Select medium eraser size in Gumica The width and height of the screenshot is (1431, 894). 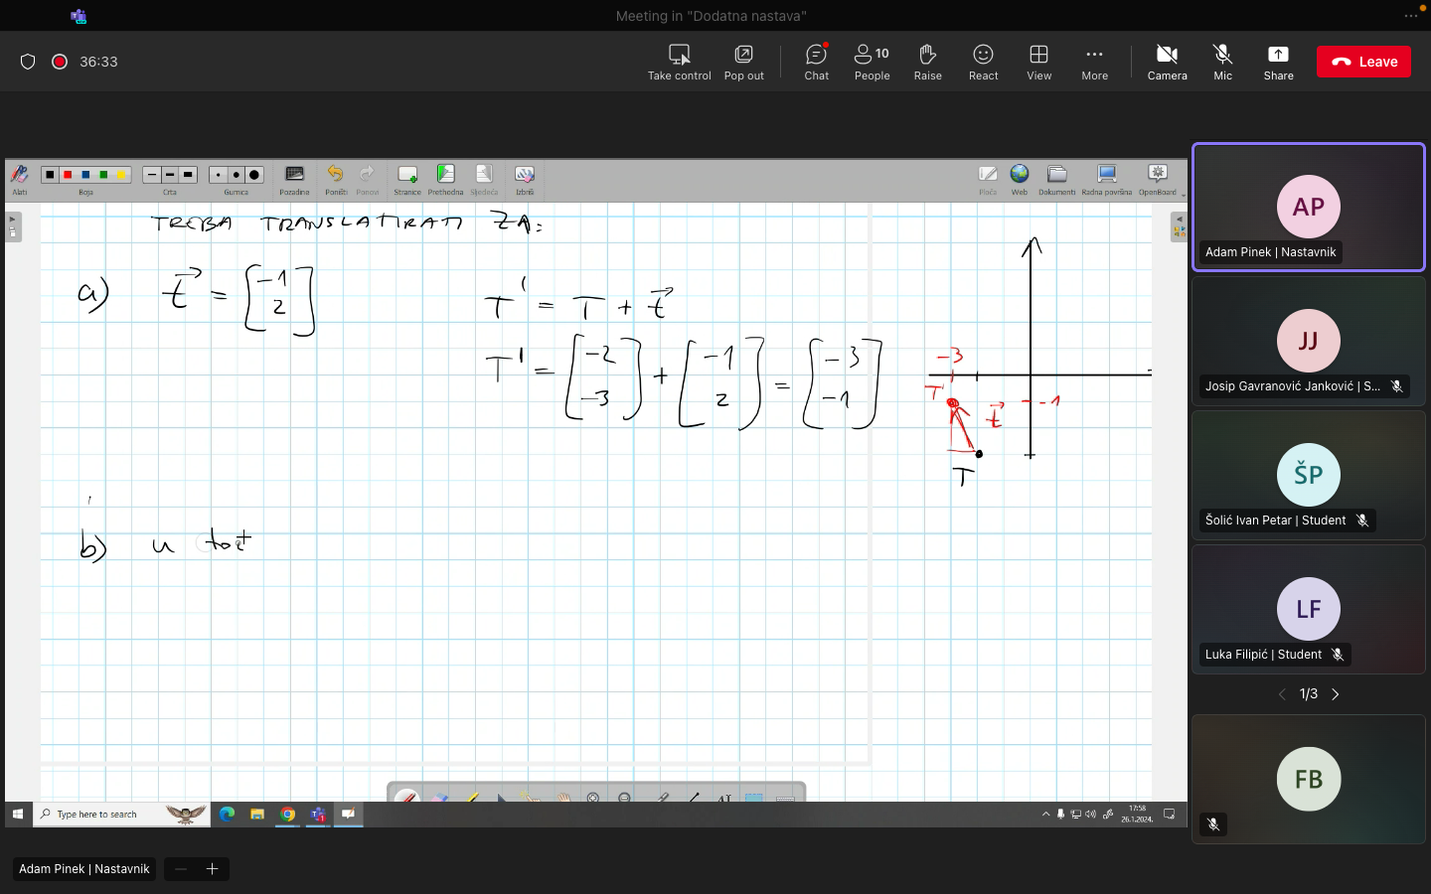point(237,175)
